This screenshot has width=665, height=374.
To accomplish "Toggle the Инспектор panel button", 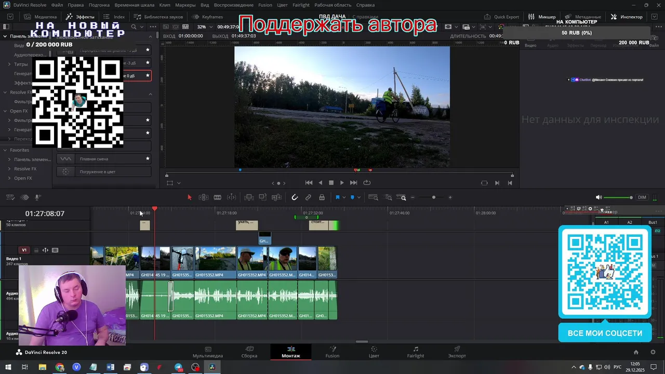I will click(627, 17).
